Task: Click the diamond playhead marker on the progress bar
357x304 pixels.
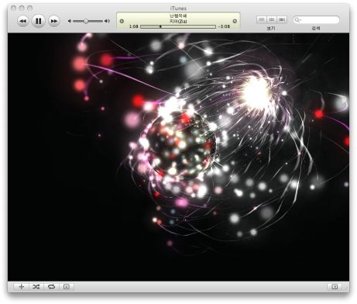Action: pos(160,26)
